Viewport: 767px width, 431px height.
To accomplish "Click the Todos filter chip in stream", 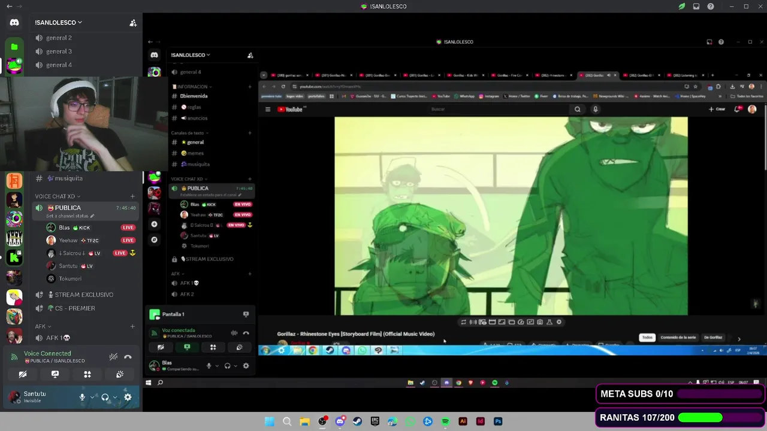I will pyautogui.click(x=647, y=338).
